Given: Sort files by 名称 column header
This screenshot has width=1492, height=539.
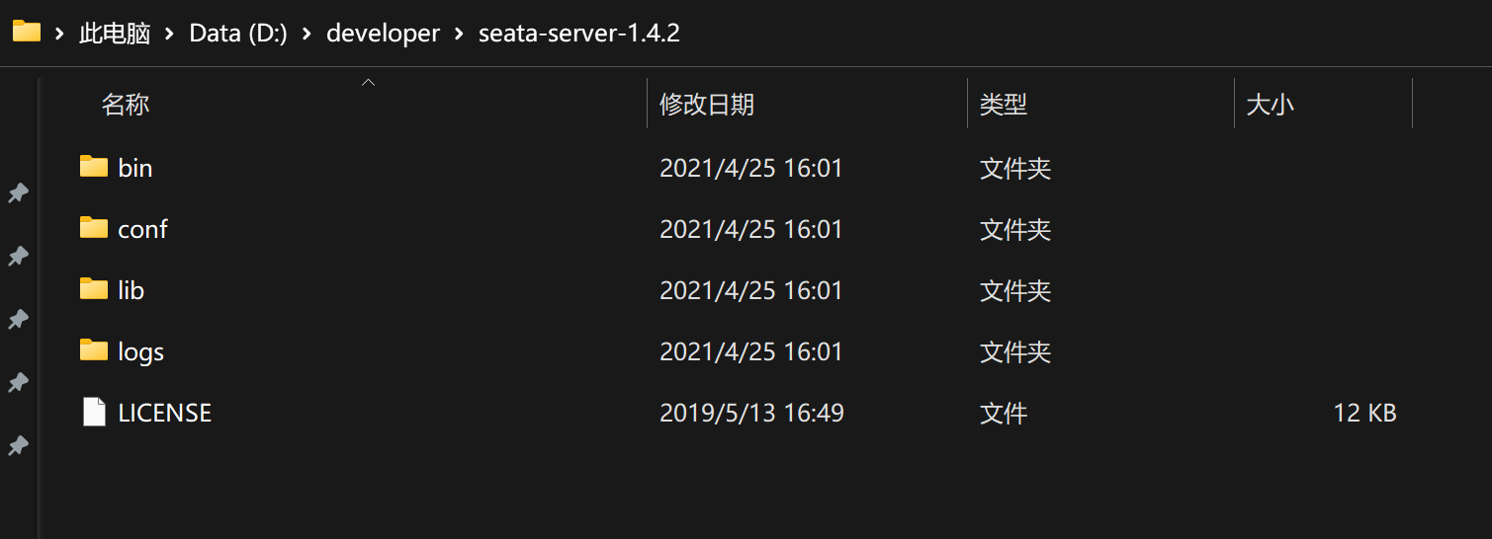Looking at the screenshot, I should pos(126,105).
